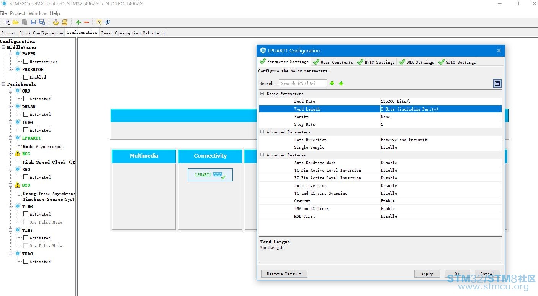Click the New Project toolbar icon

tap(7, 22)
